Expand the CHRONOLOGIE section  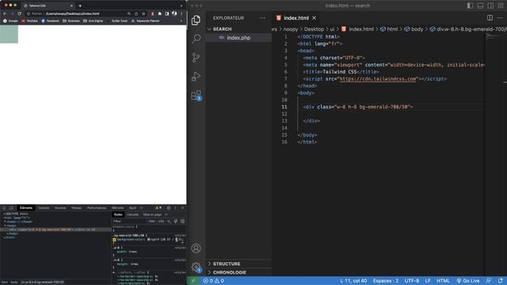(238, 272)
